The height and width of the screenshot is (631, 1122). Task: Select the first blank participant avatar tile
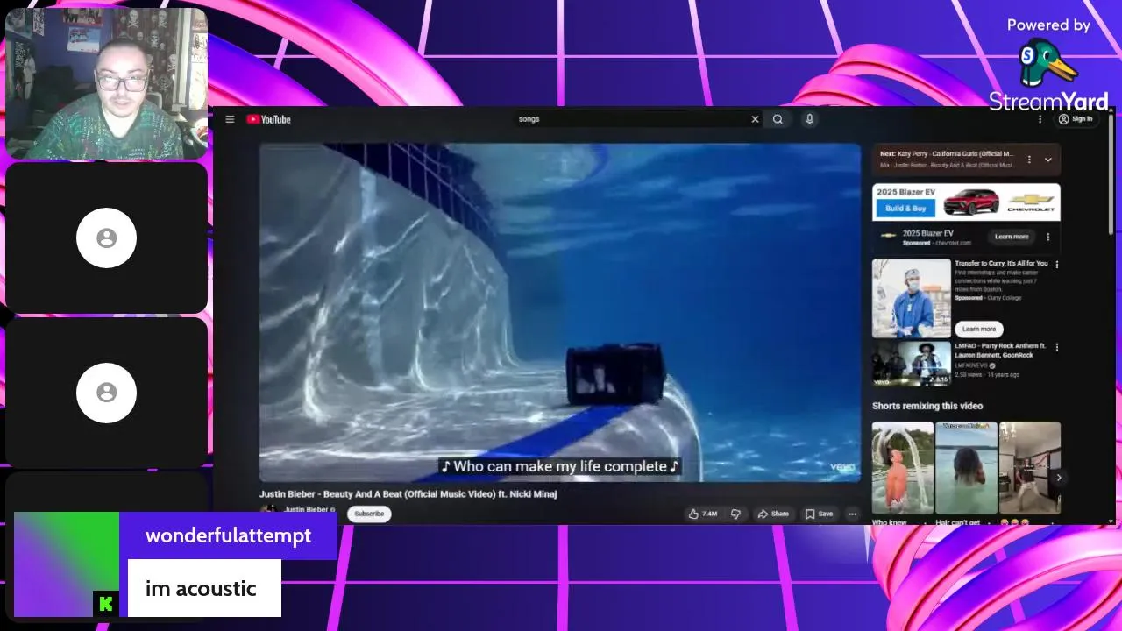(106, 238)
